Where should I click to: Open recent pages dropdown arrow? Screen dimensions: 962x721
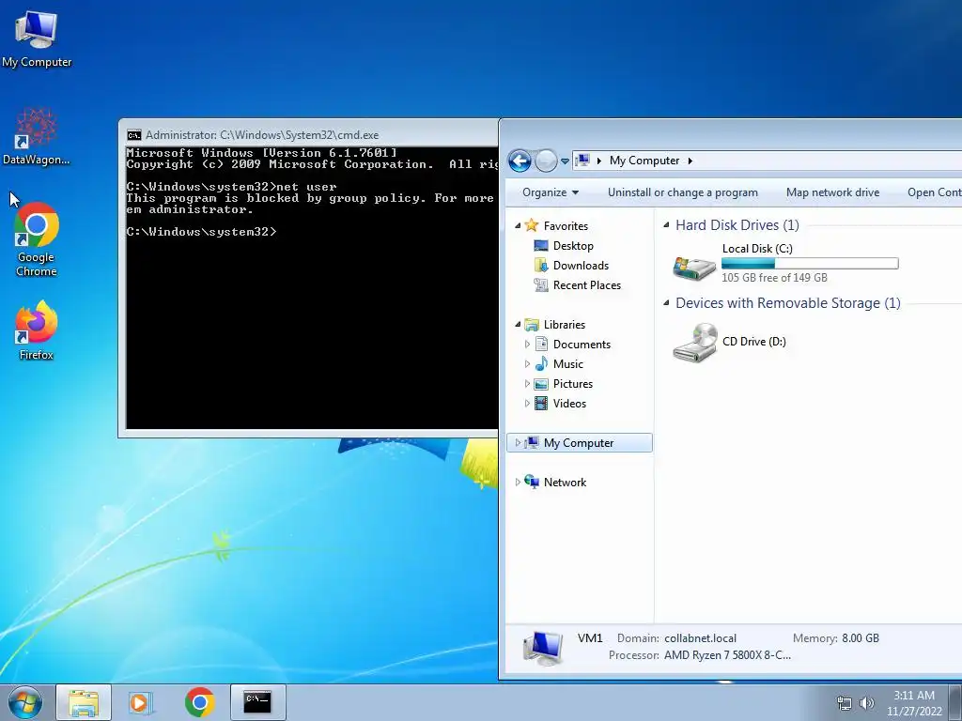pyautogui.click(x=565, y=161)
